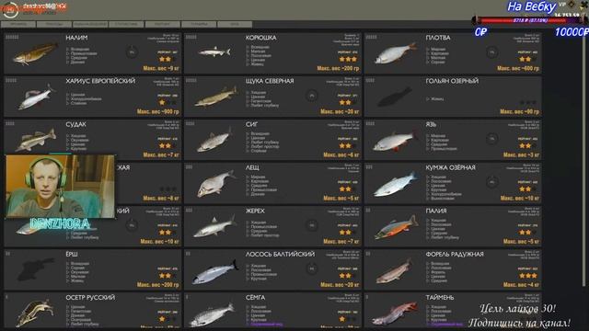The width and height of the screenshot is (589, 331).
Task: Select the ЩУКА СЕВЕРНАЯ card title
Action: pyautogui.click(x=270, y=81)
